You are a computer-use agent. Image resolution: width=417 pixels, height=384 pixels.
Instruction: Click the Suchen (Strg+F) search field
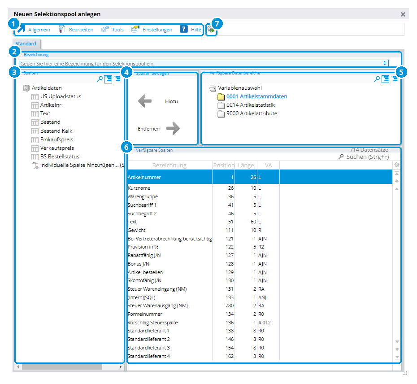[368, 157]
